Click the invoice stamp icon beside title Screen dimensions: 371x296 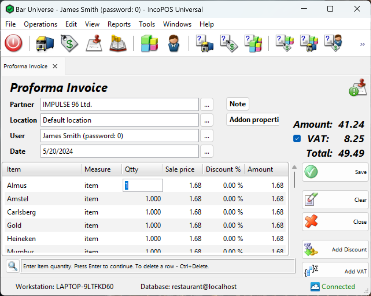(357, 87)
